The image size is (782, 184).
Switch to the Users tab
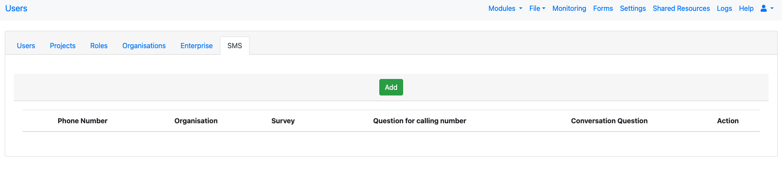[x=26, y=46]
